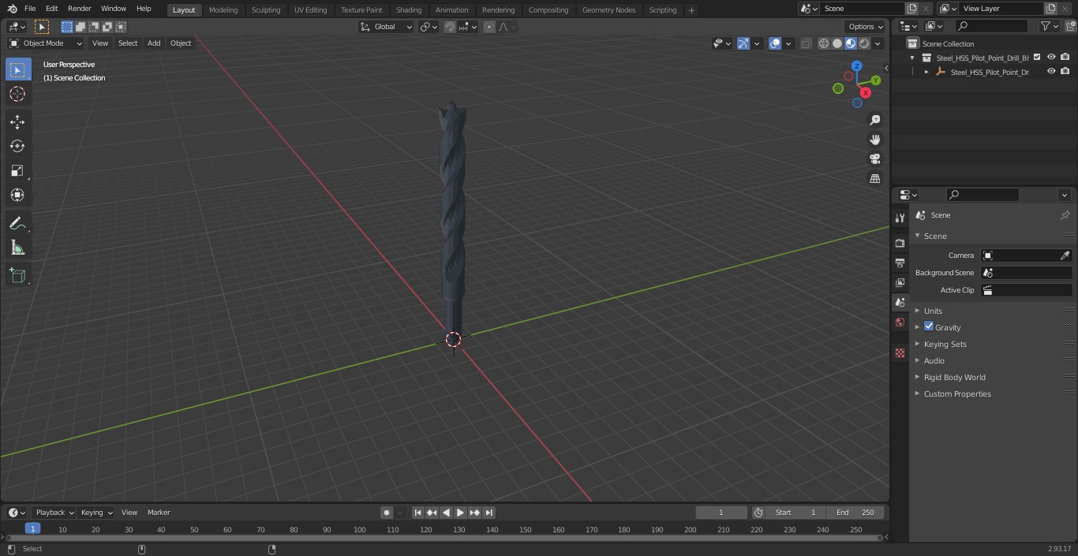
Task: Activate the Rotate tool
Action: click(17, 146)
